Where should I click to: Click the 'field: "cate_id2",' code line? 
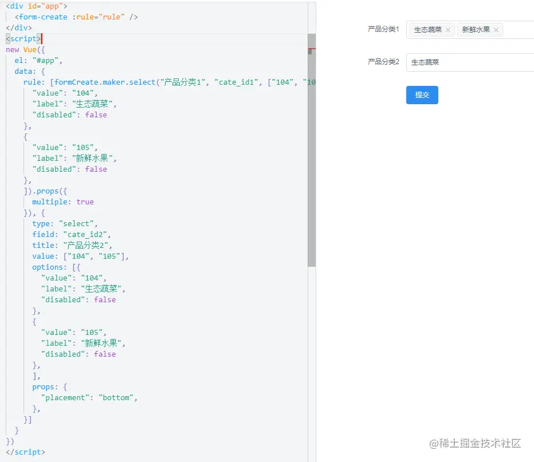point(72,235)
